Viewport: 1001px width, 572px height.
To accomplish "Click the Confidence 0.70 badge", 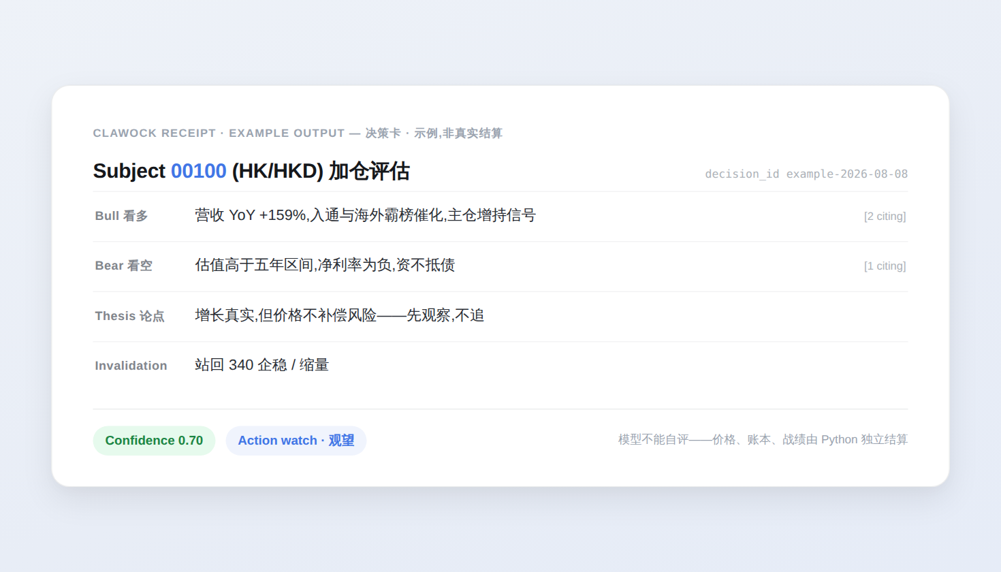I will (154, 441).
